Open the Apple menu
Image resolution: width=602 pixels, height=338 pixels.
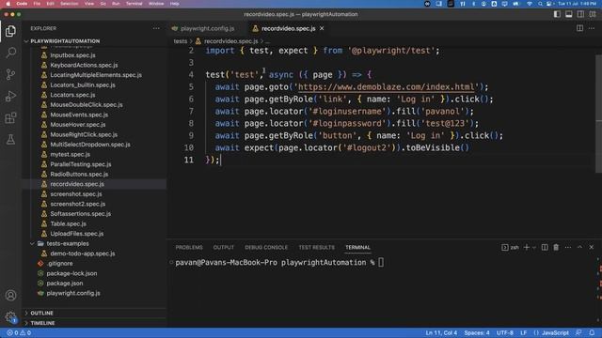point(8,4)
